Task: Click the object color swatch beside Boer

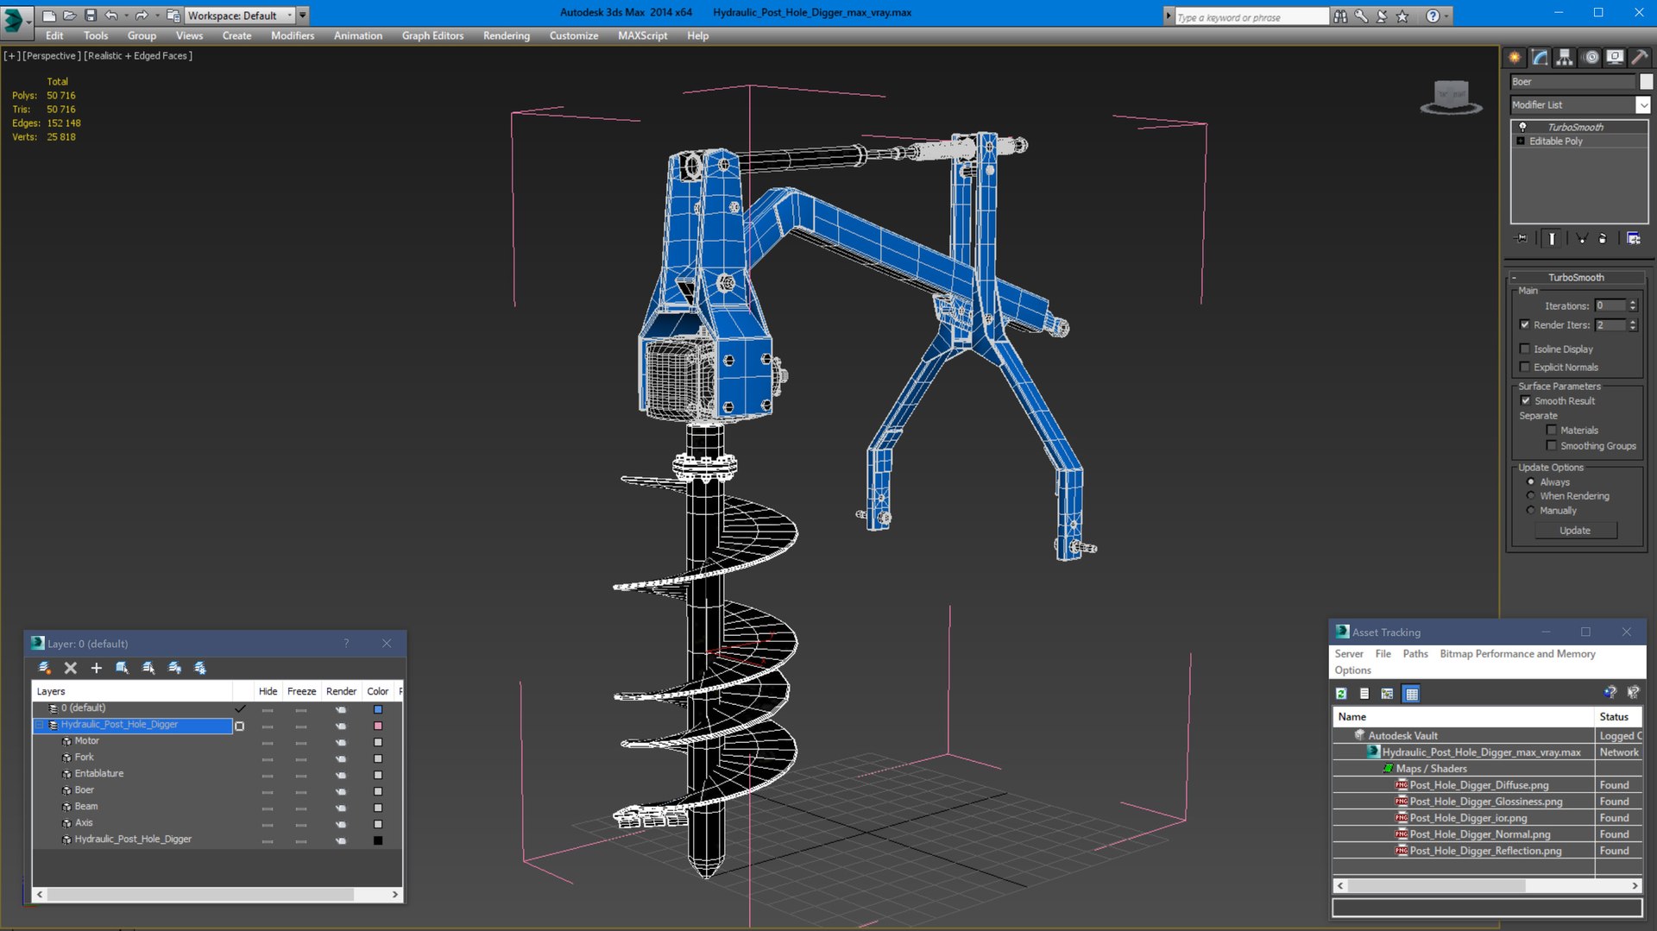Action: 1646,82
